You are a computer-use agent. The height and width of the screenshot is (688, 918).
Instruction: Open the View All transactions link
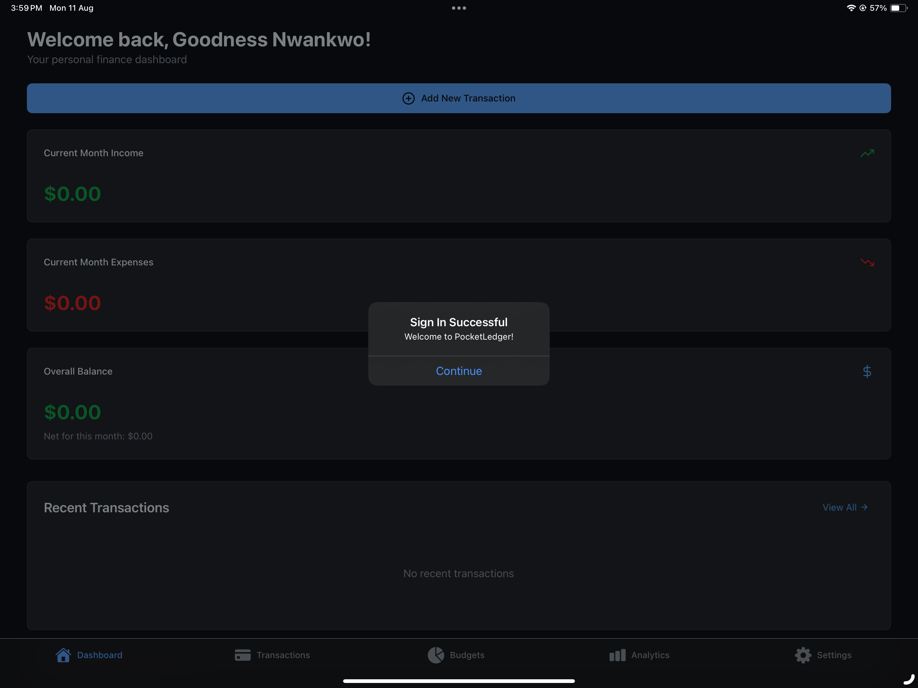click(845, 507)
